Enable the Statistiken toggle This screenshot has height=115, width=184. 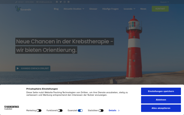(x=101, y=110)
